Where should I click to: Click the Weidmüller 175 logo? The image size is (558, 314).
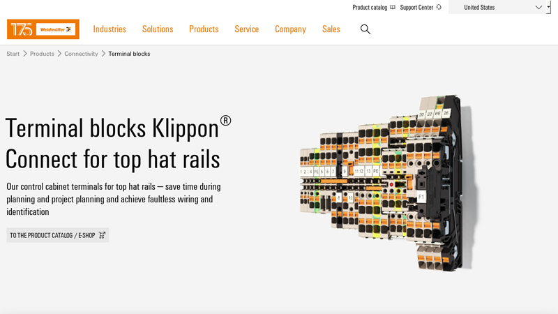(43, 29)
